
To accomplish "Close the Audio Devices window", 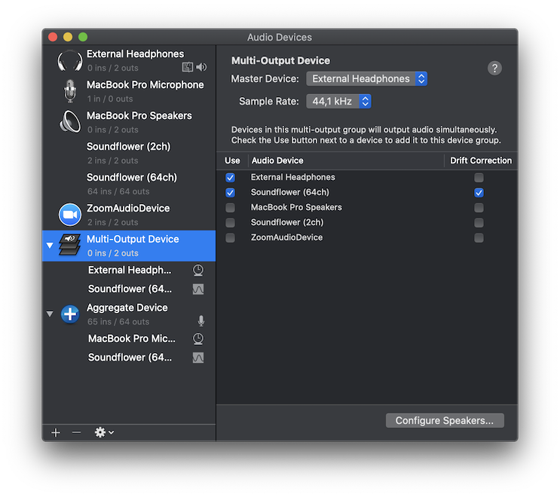I will click(x=53, y=37).
